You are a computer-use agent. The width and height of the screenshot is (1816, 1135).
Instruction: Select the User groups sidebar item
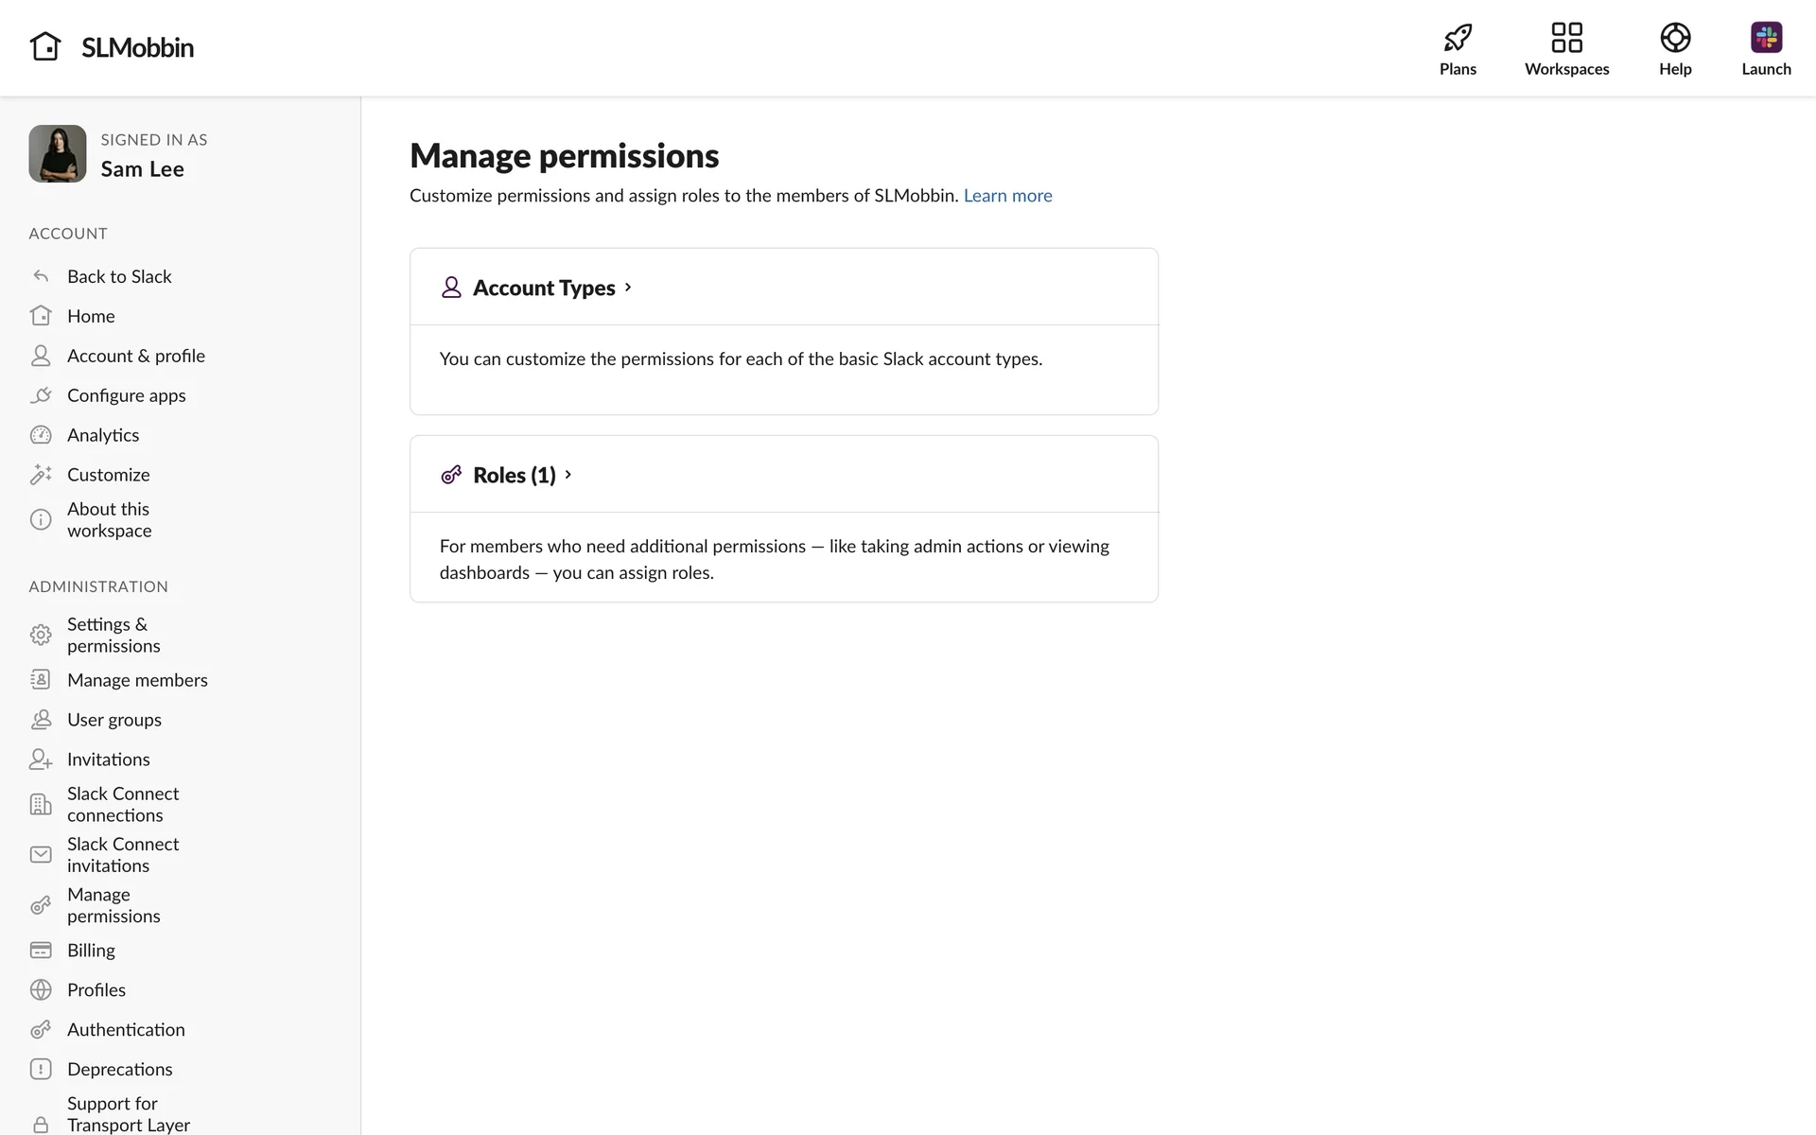[113, 720]
